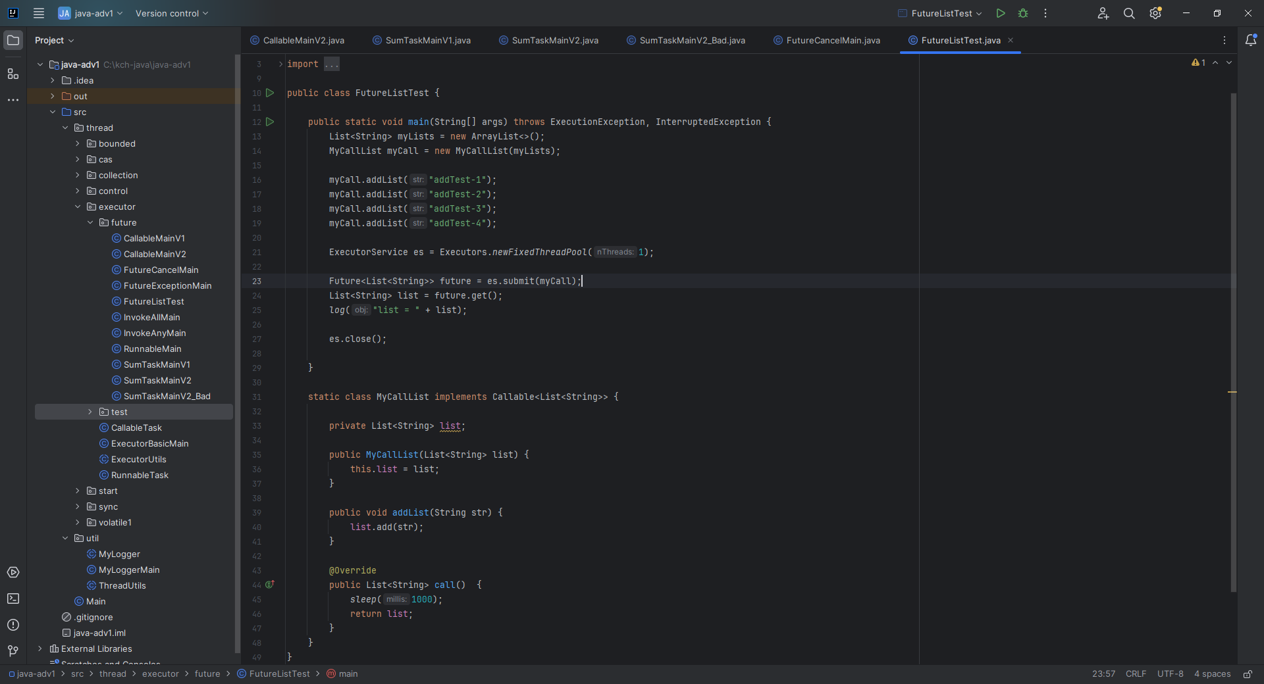
Task: Switch to the SumTaskMainV2.java tab
Action: coord(549,40)
